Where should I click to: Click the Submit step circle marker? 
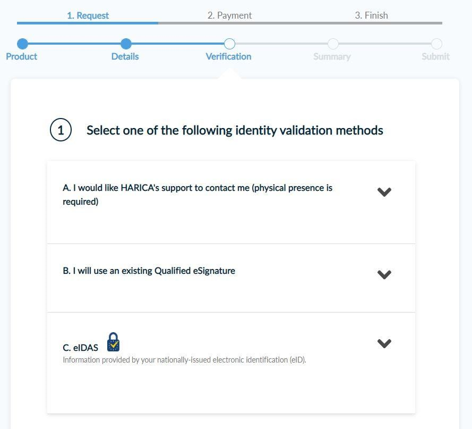click(436, 44)
